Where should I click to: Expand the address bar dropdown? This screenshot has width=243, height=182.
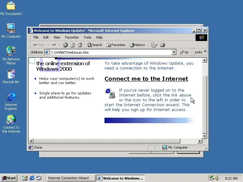[x=174, y=52]
